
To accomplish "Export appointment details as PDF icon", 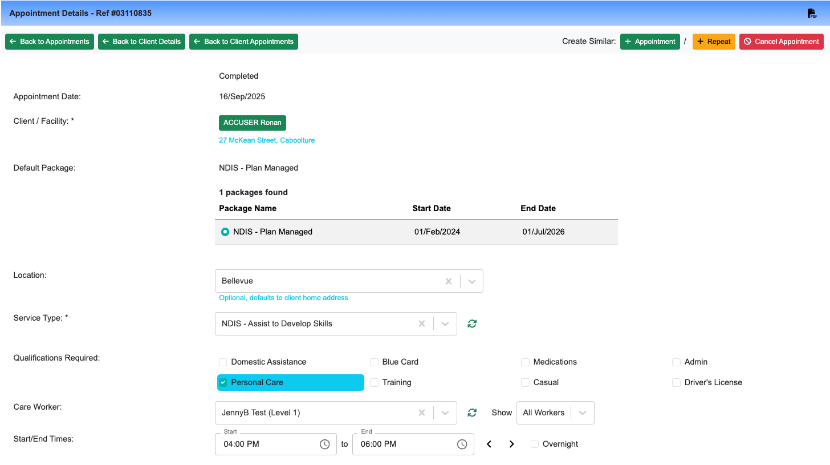I will tap(812, 13).
